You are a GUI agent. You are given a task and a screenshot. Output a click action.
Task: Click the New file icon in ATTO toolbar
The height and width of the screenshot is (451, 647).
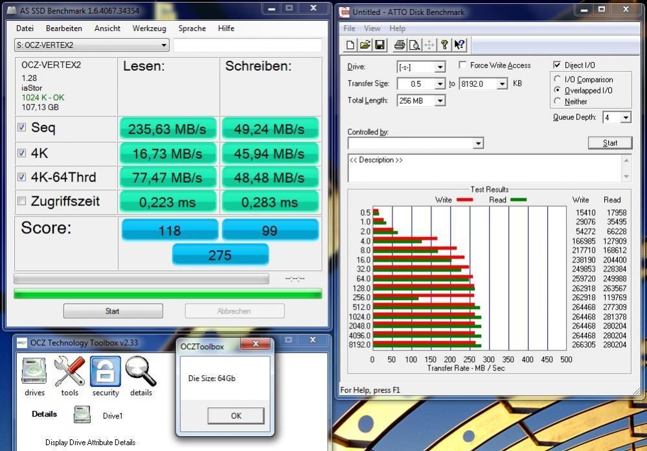click(x=350, y=45)
